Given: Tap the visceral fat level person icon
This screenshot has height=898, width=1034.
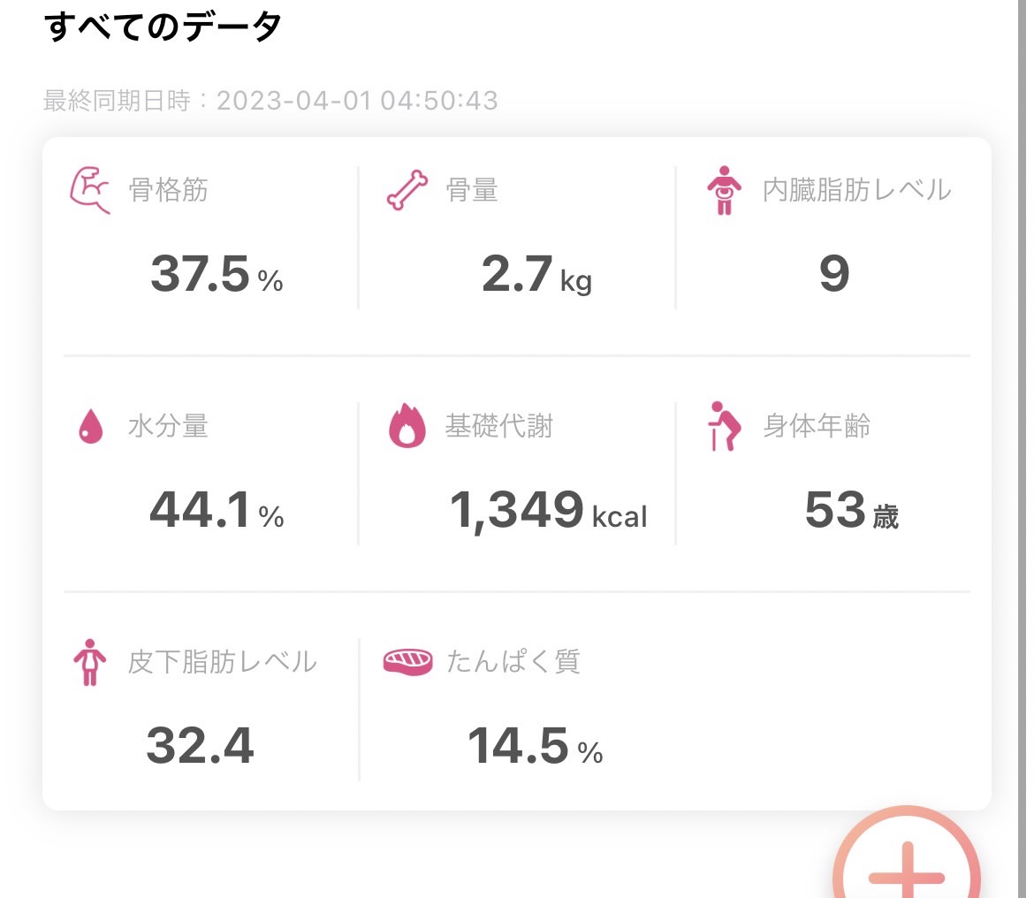Looking at the screenshot, I should 724,190.
